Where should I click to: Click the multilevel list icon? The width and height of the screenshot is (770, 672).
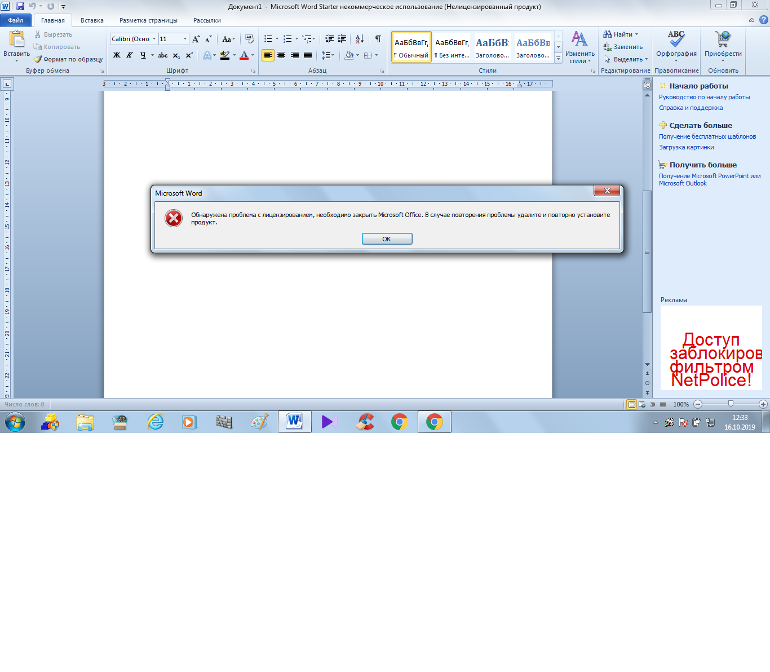coord(307,39)
